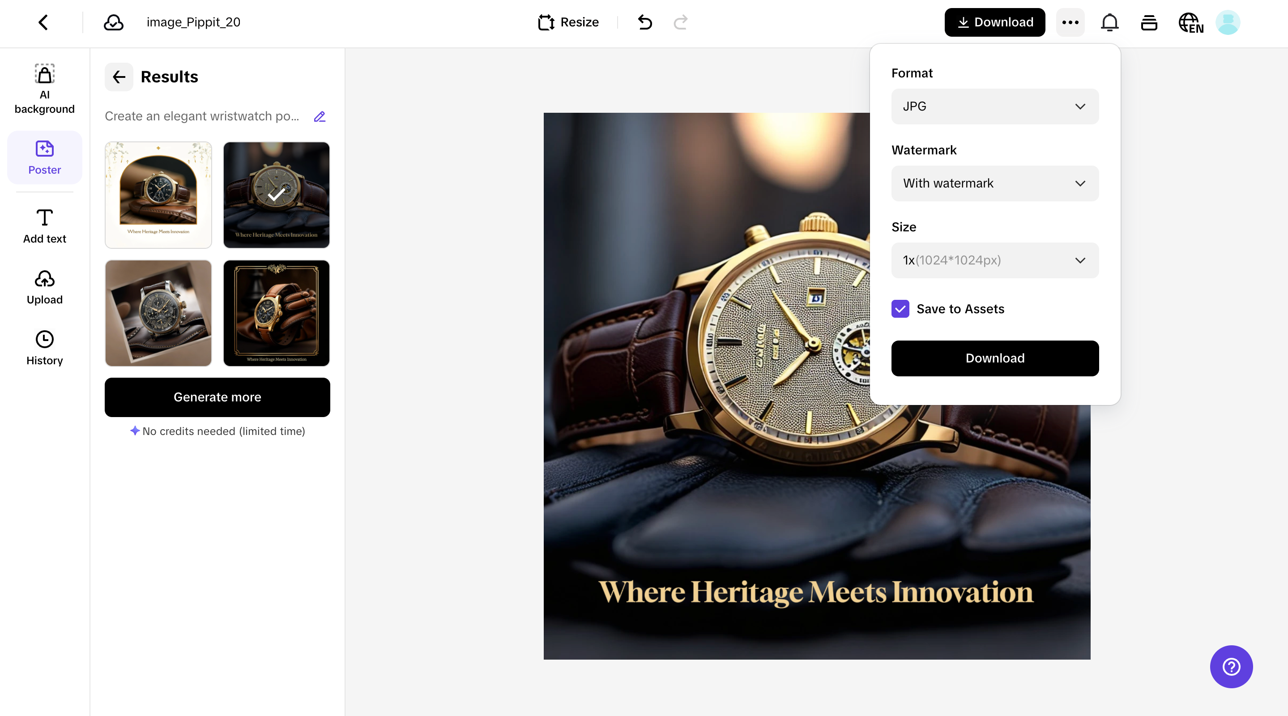Expand the JPG format dropdown
The height and width of the screenshot is (716, 1288).
coord(994,107)
